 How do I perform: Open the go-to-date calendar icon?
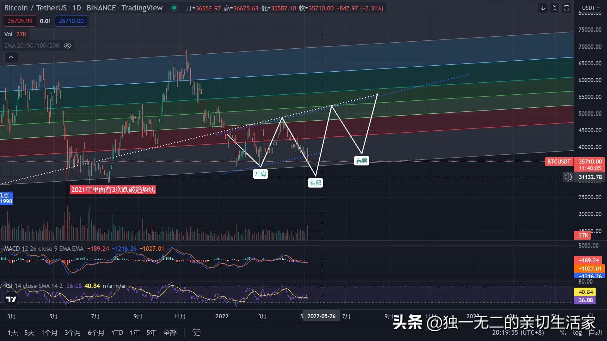point(196,332)
